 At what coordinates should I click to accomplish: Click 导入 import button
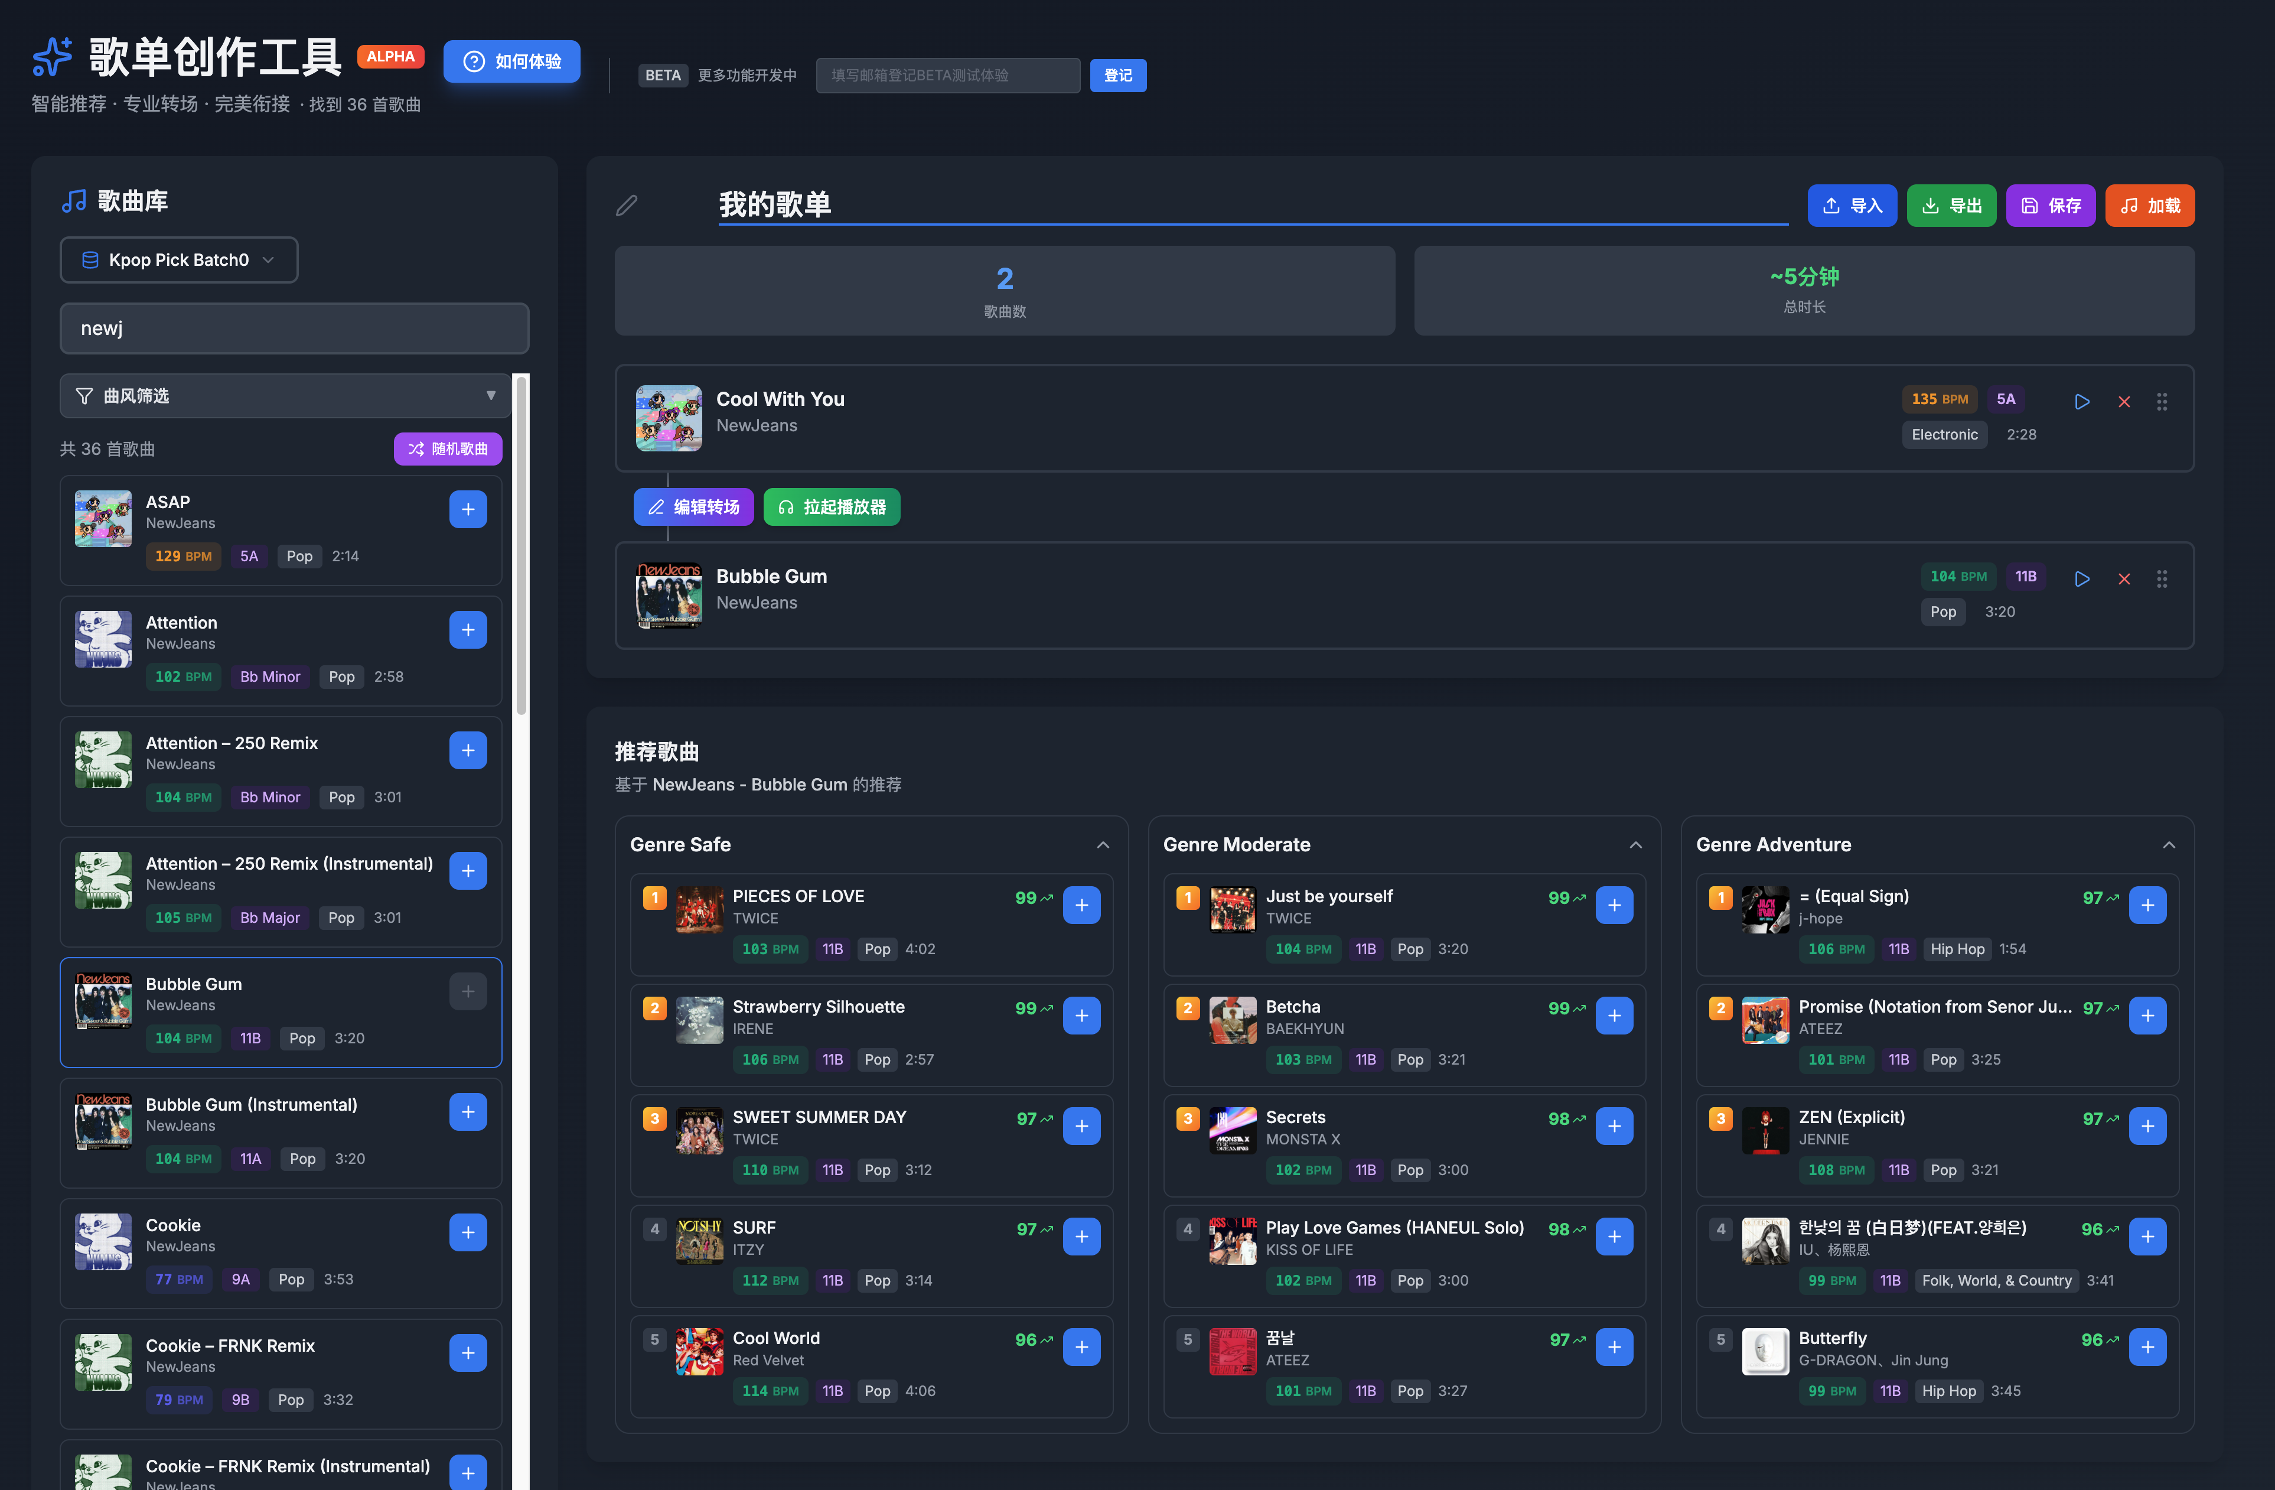[x=1853, y=206]
